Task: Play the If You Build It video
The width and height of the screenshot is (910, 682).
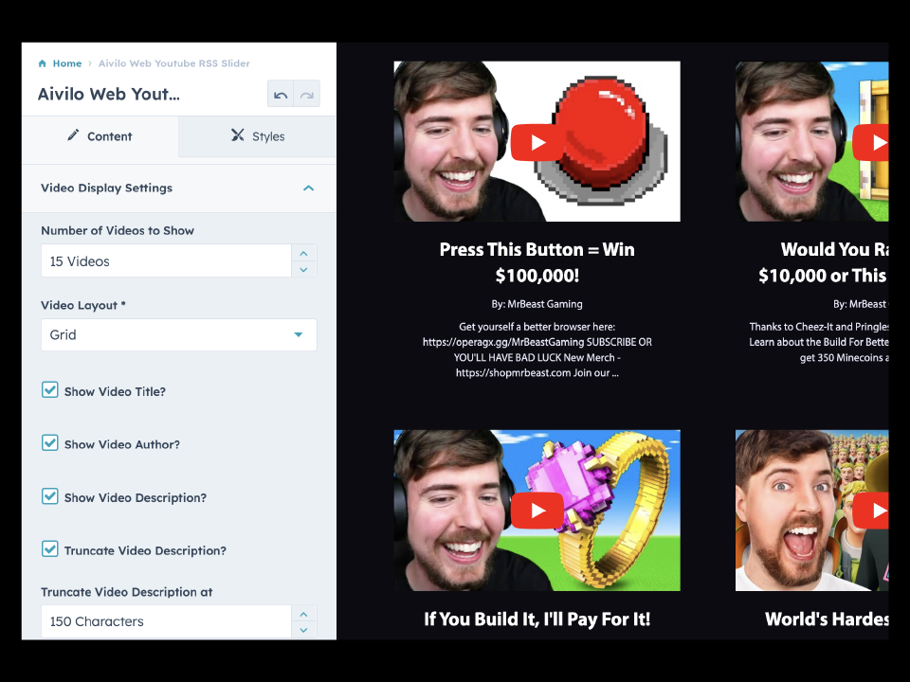Action: 537,511
